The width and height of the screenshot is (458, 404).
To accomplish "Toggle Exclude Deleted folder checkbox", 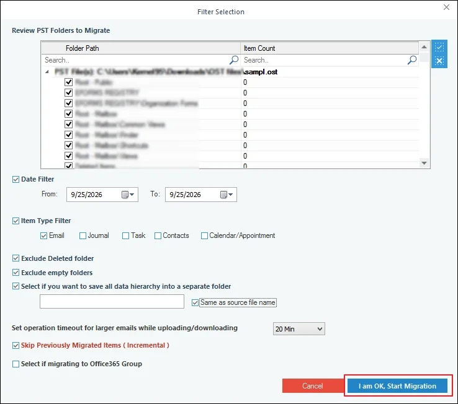I will click(x=16, y=258).
